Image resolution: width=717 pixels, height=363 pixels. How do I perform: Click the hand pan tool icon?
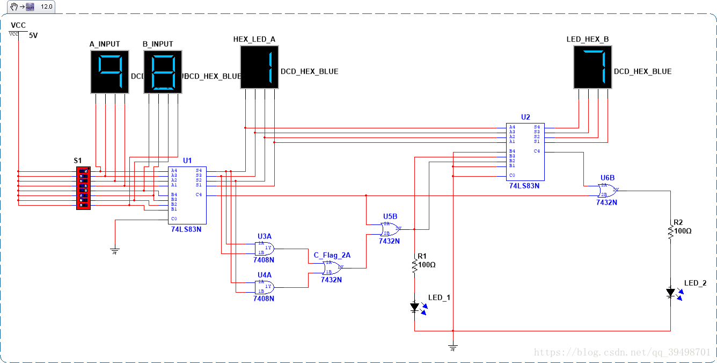pyautogui.click(x=14, y=6)
